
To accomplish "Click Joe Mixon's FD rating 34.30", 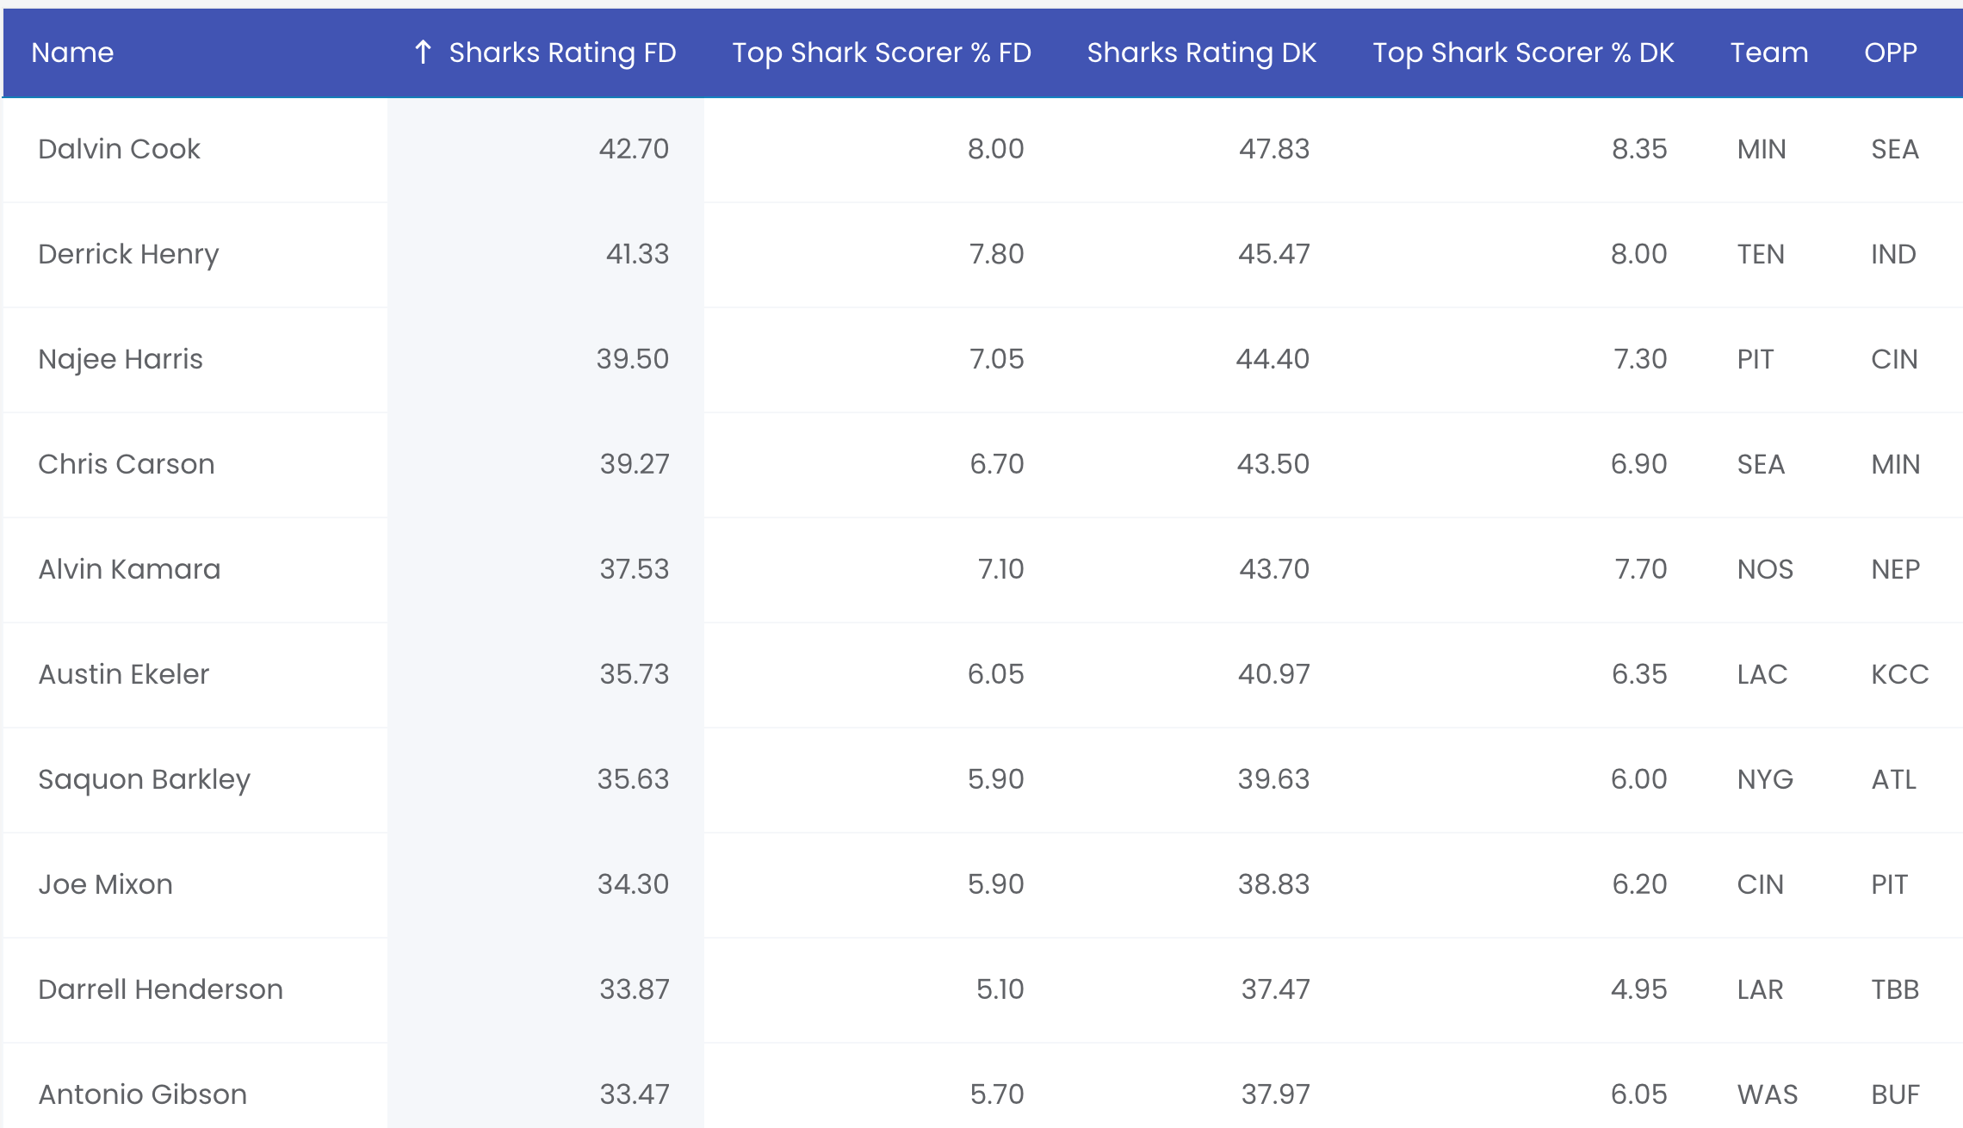I will click(x=633, y=884).
